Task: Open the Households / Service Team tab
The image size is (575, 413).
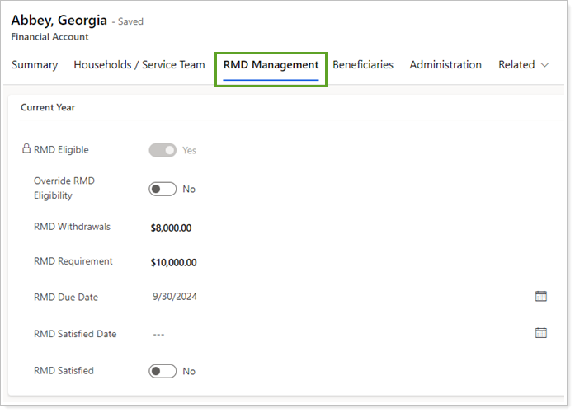Action: pos(139,65)
